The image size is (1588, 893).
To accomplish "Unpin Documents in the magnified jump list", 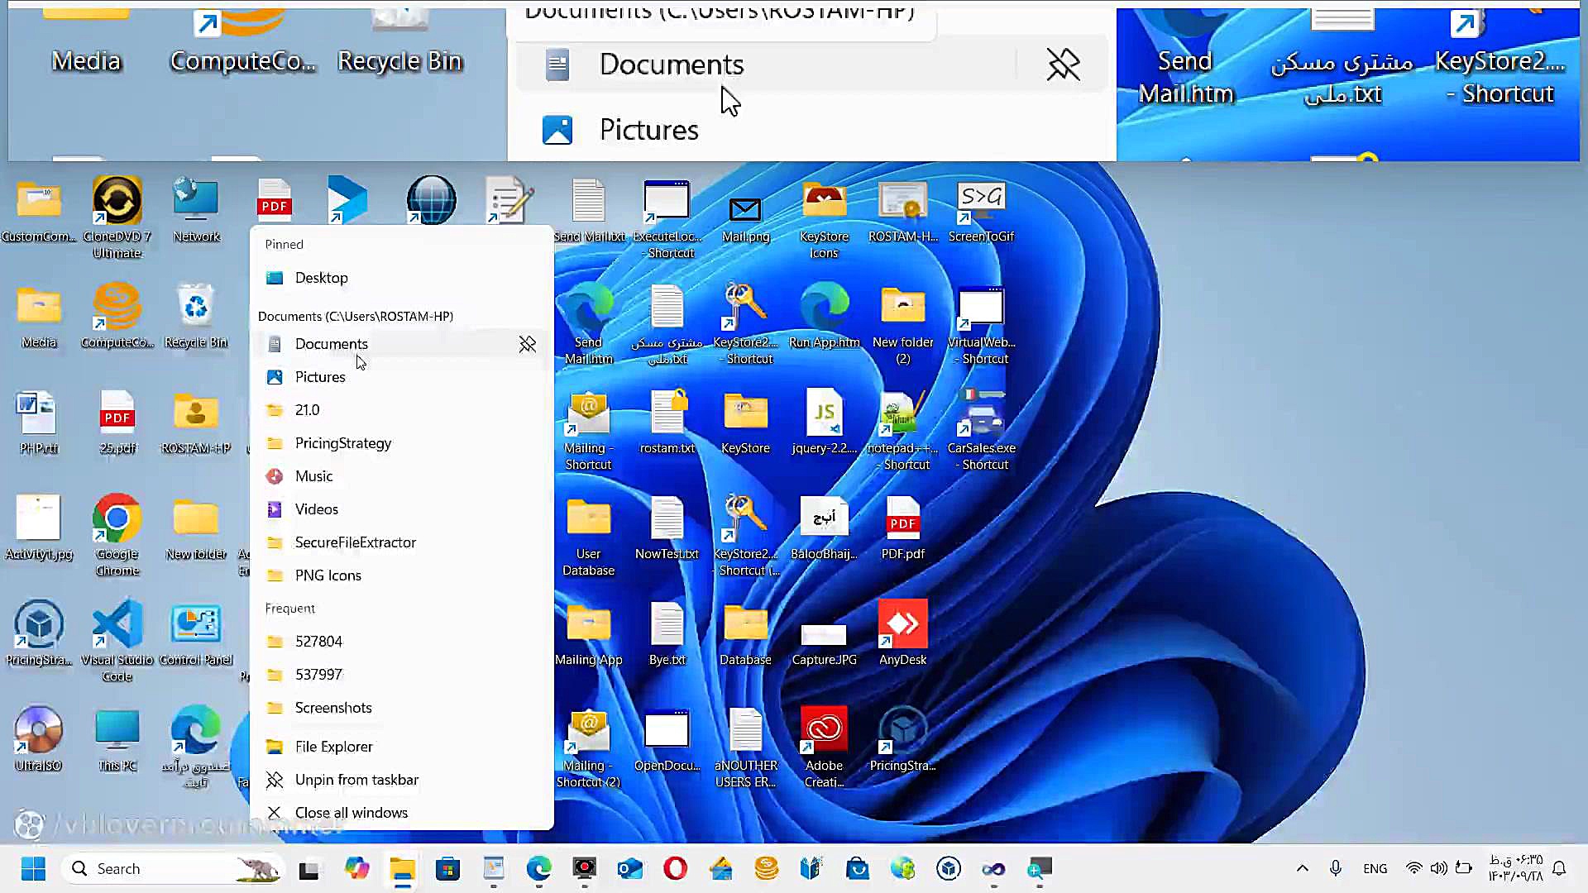I will (x=1063, y=64).
